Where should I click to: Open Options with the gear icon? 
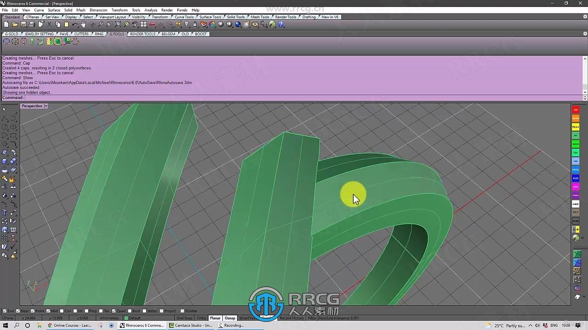click(255, 24)
